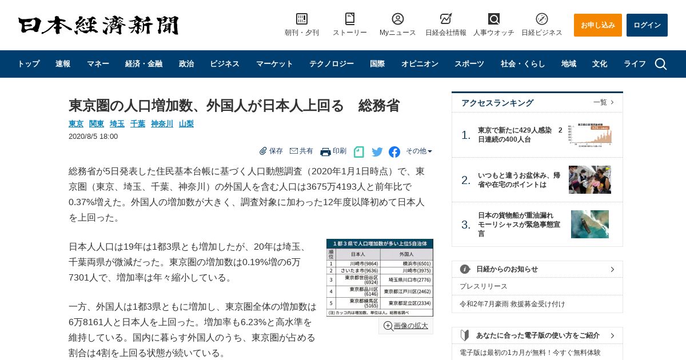686x360 pixels.
Task: Expand the その他 share dropdown
Action: coord(419,151)
